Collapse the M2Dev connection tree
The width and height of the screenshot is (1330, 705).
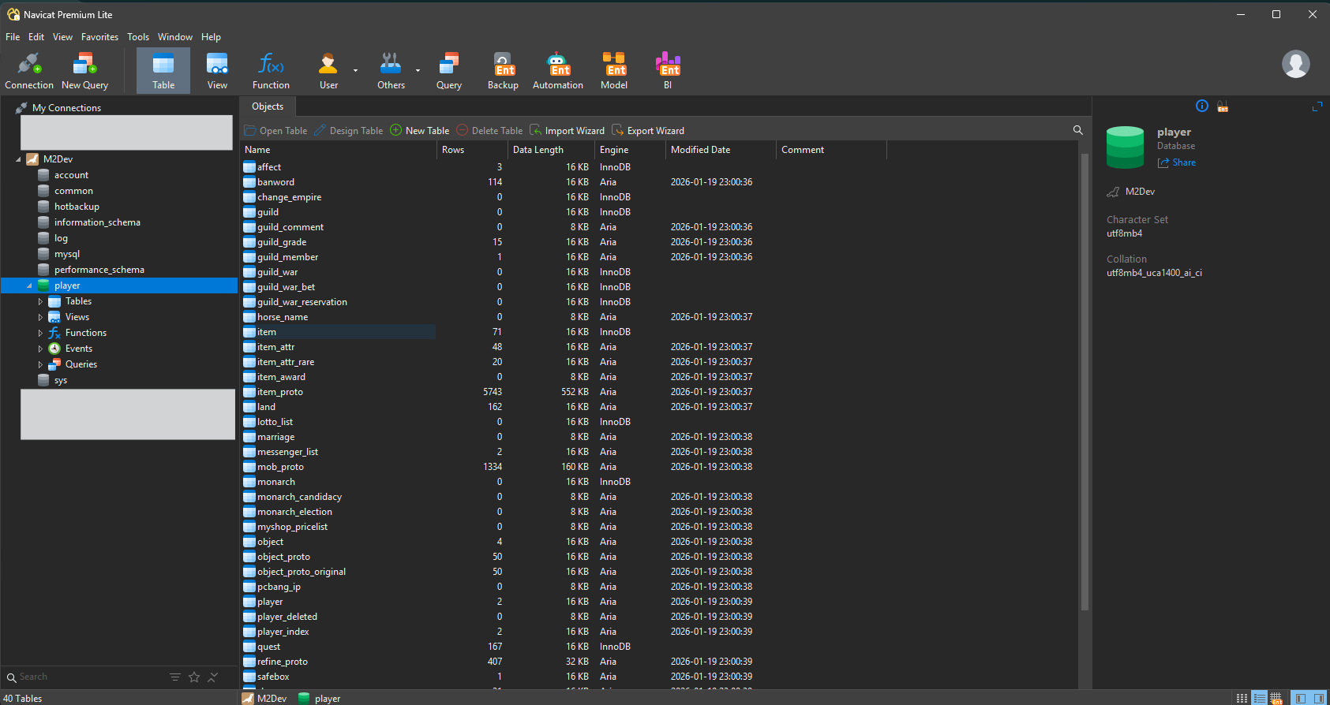(19, 159)
